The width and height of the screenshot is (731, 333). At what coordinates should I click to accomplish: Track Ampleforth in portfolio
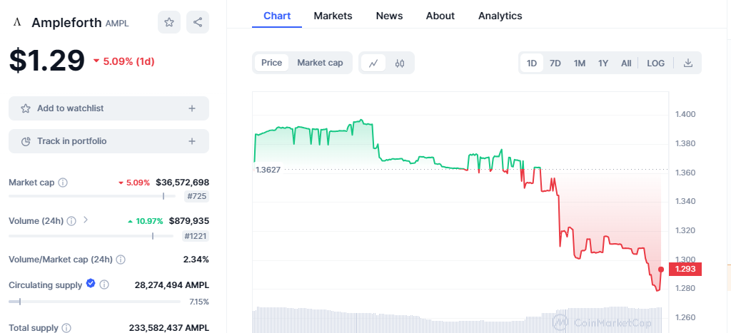109,141
